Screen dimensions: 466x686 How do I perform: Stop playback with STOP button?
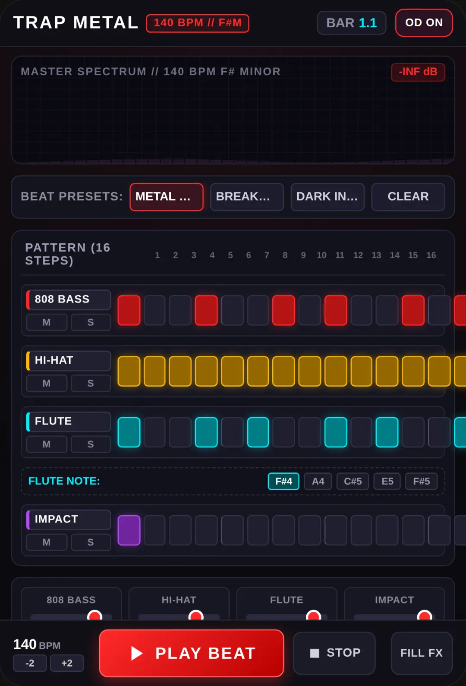pyautogui.click(x=334, y=653)
